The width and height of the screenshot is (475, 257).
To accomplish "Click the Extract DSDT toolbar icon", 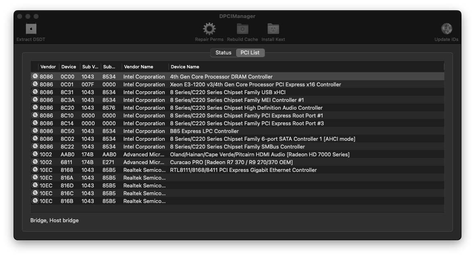I will tap(31, 29).
